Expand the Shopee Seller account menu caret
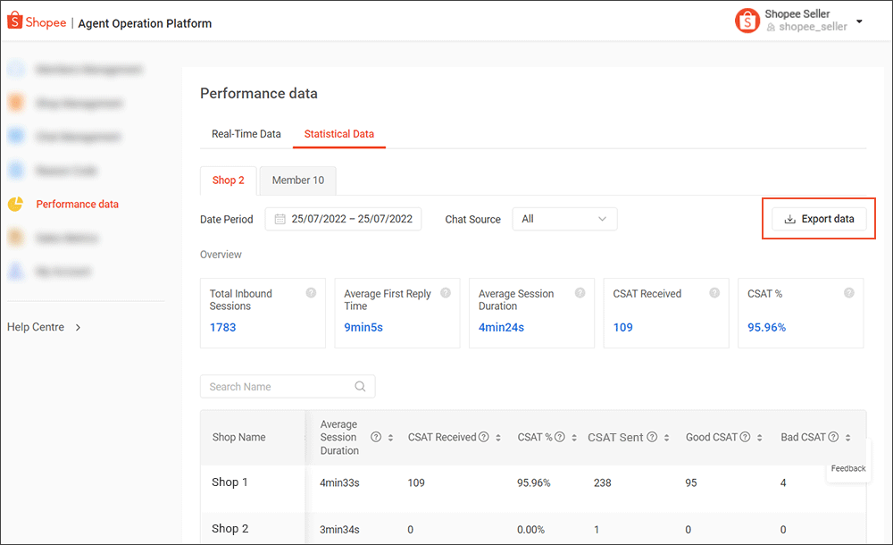 [858, 20]
